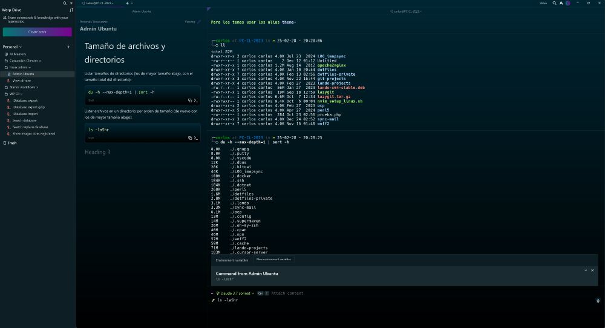Viewport: 605px width, 328px height.
Task: Open the Trash folder
Action: coord(10,143)
